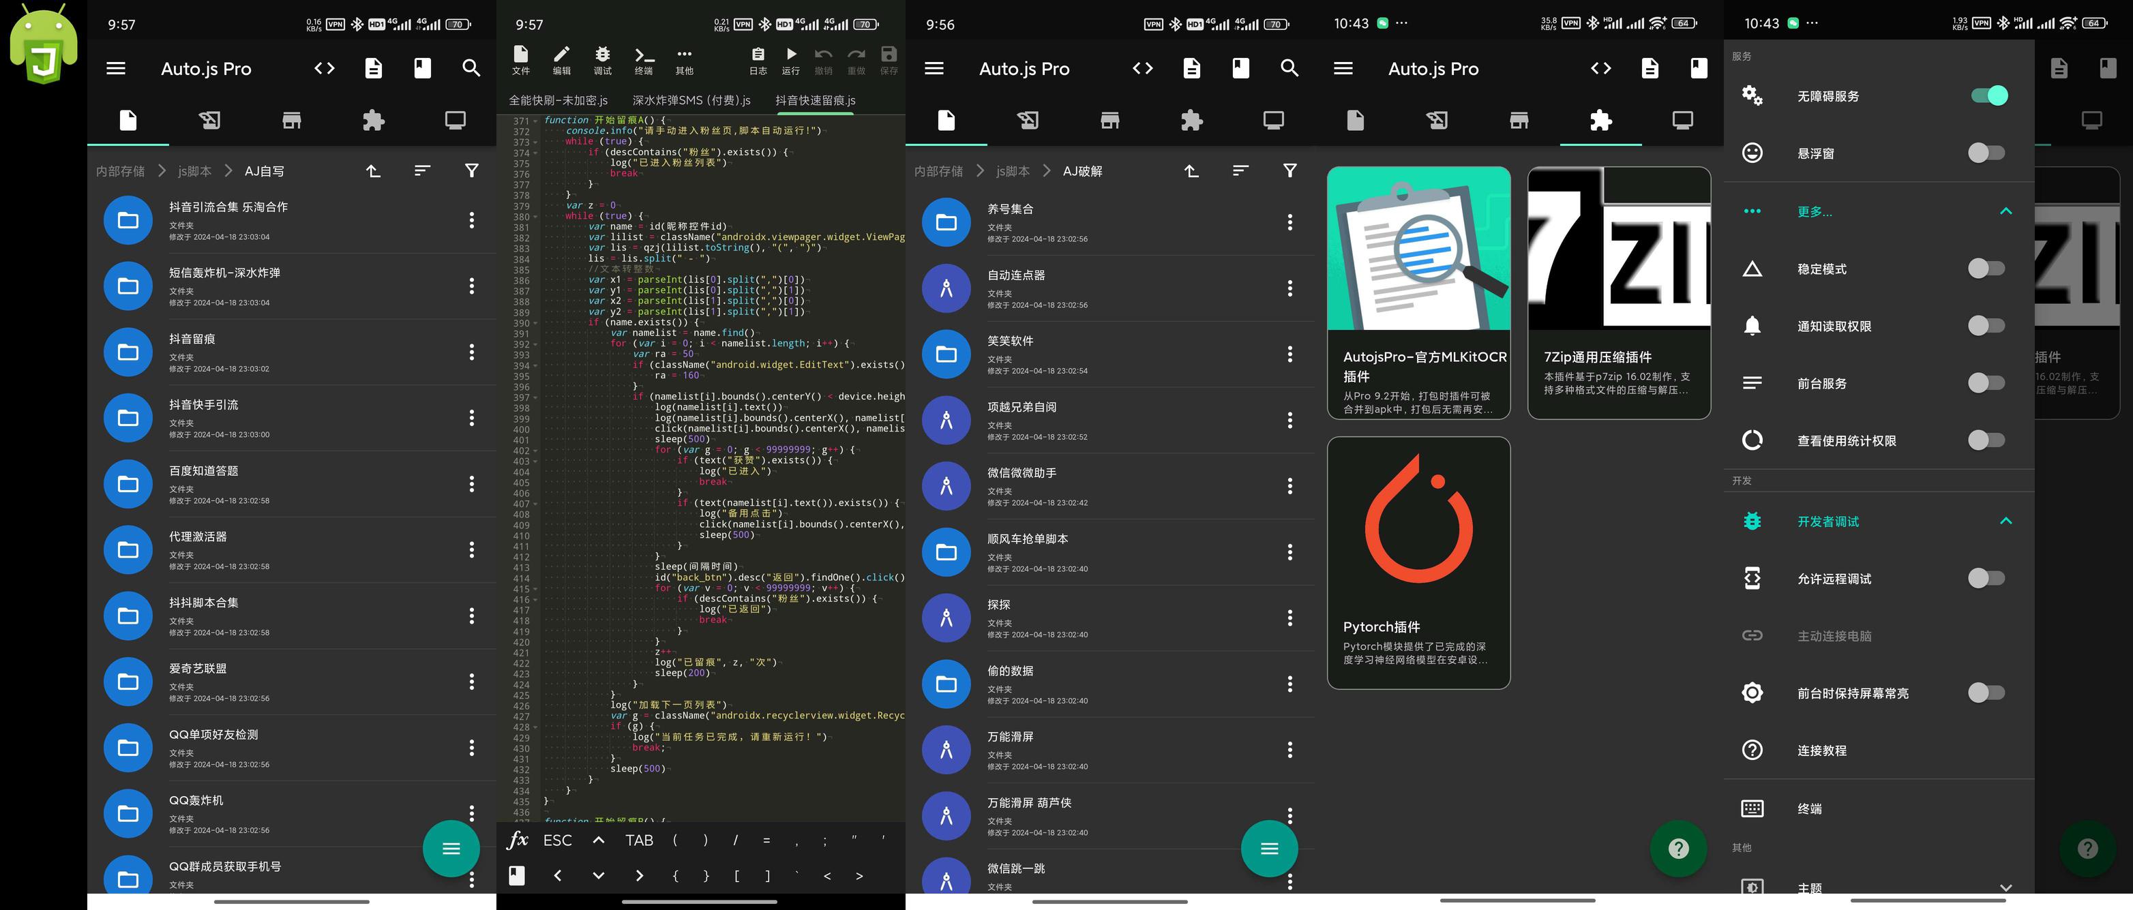Open the three-dot menu for 自动连点器
The image size is (2133, 910).
pos(1289,288)
